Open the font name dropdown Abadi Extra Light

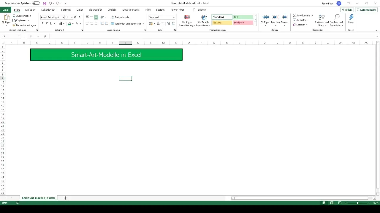coord(63,17)
